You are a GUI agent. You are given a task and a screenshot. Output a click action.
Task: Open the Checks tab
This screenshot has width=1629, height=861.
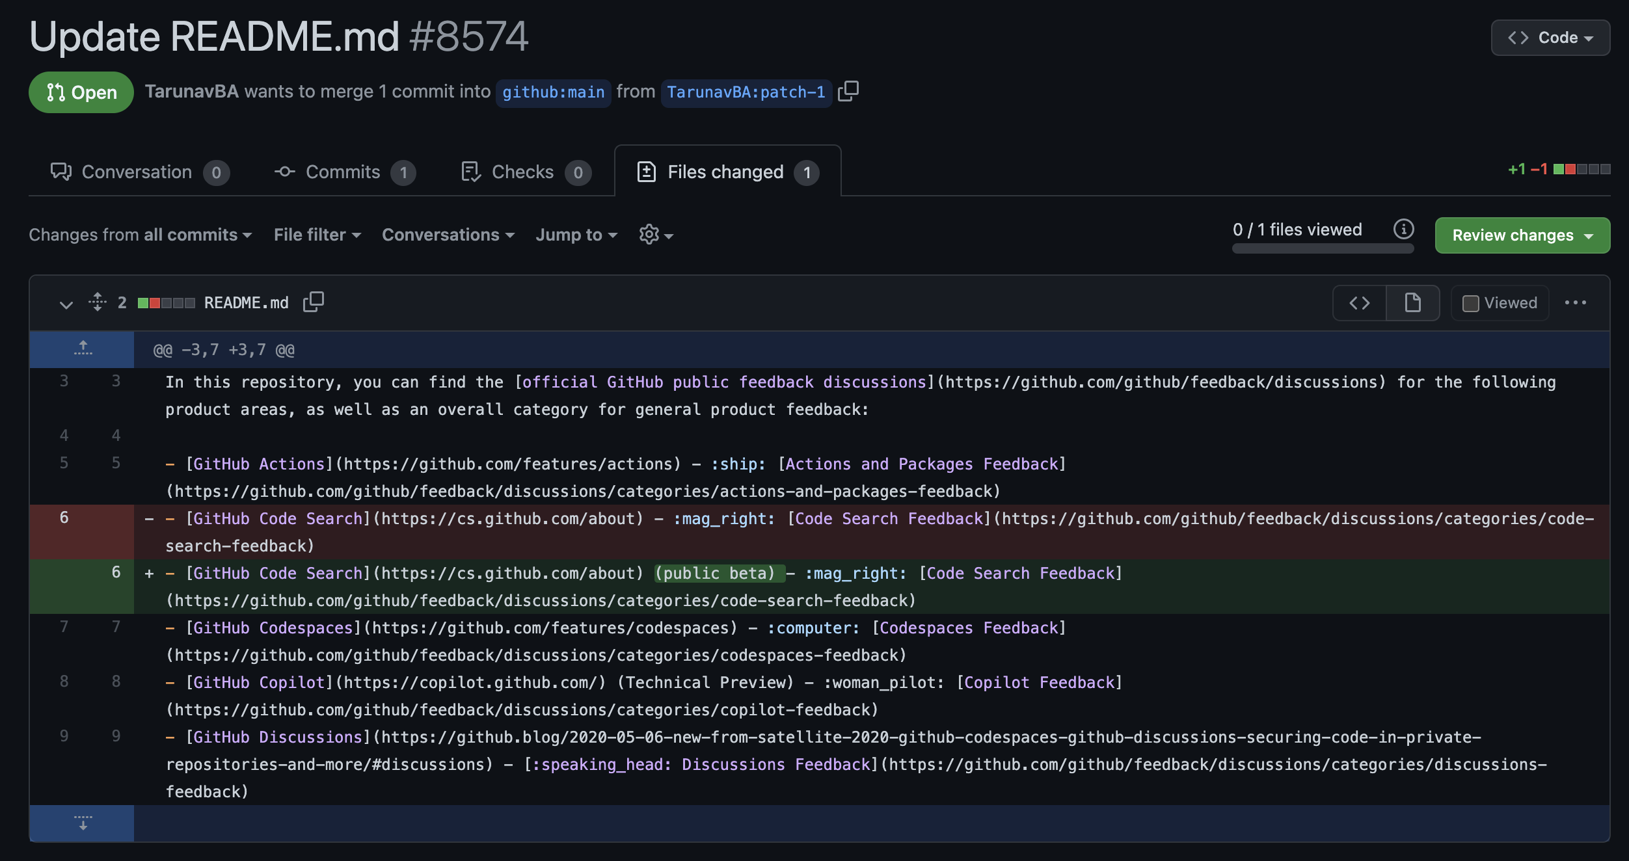[x=524, y=171]
